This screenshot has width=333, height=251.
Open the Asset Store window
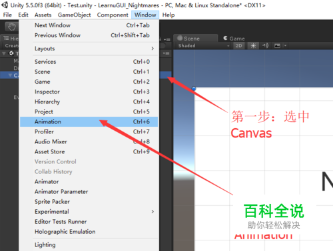[x=89, y=151]
